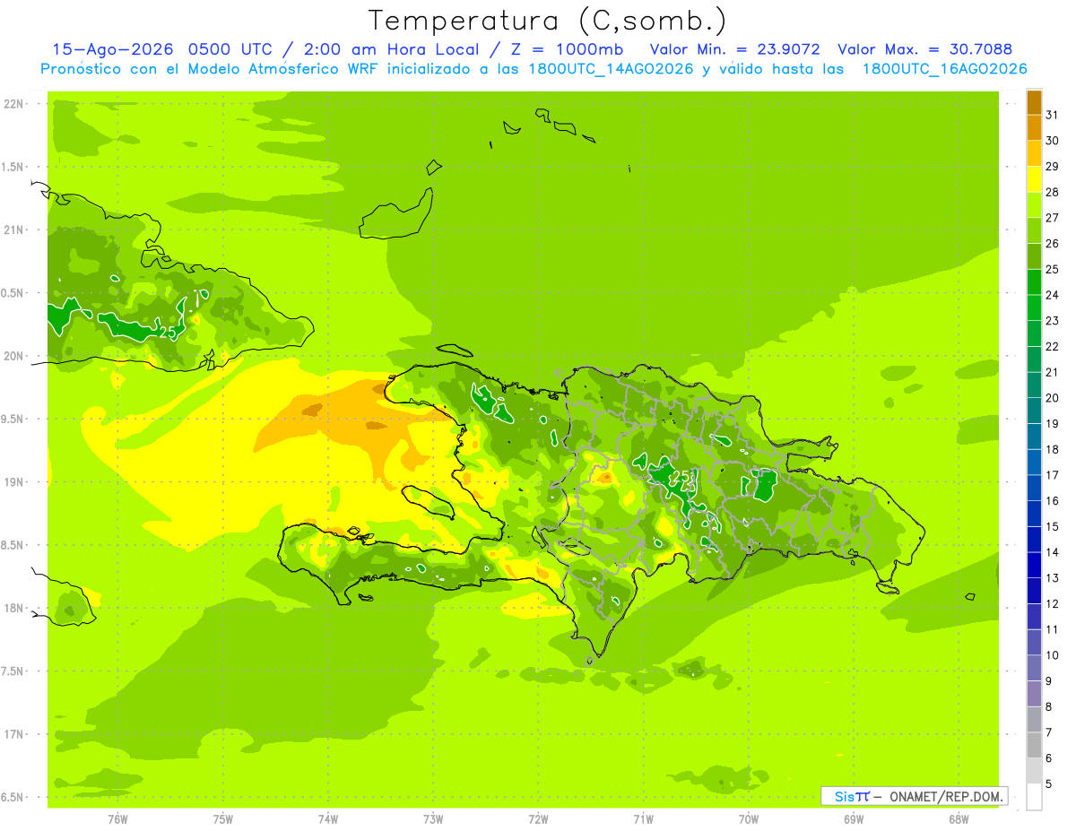
Task: Click the '73W' longitude axis label
Action: tap(433, 819)
